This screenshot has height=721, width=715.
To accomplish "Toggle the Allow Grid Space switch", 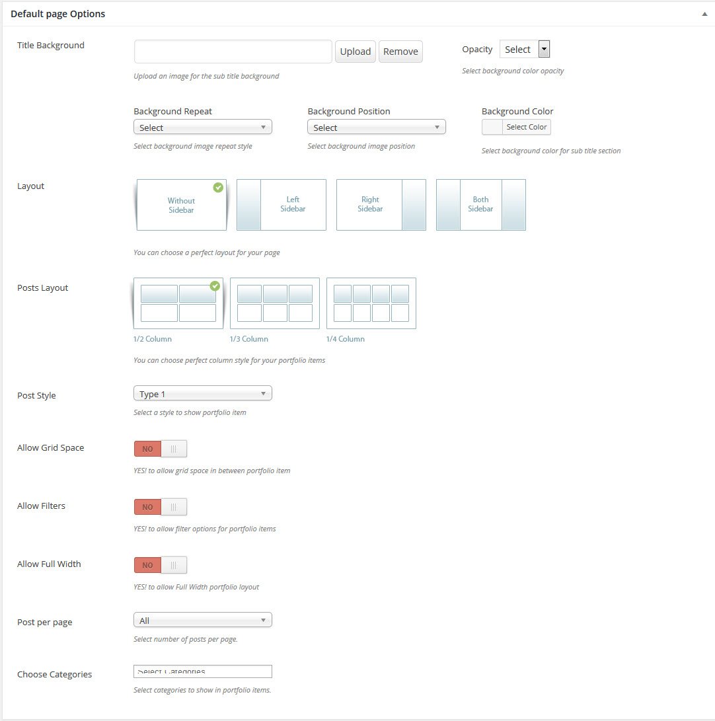I will [161, 449].
